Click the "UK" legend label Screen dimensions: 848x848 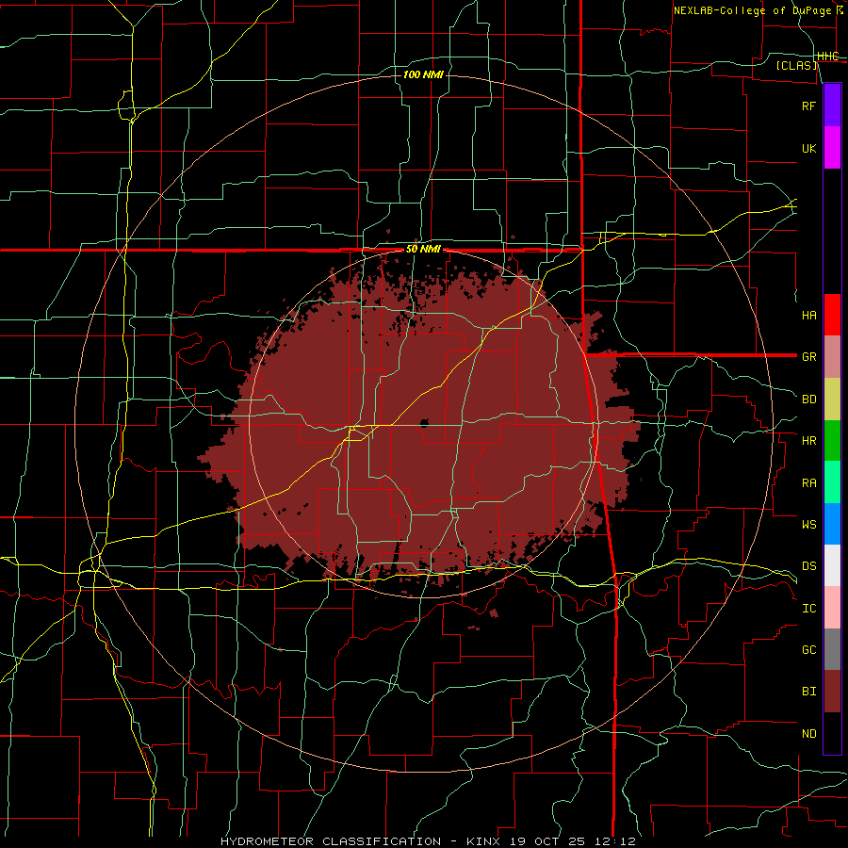click(809, 148)
